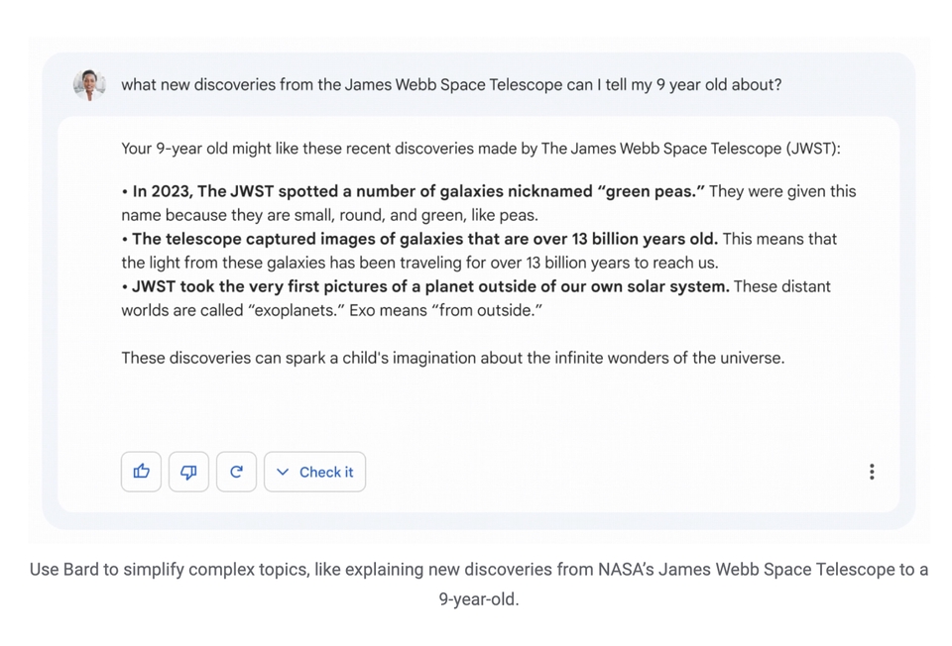Click the closing sentence about child's imagination
This screenshot has height=646, width=952.
click(x=453, y=358)
